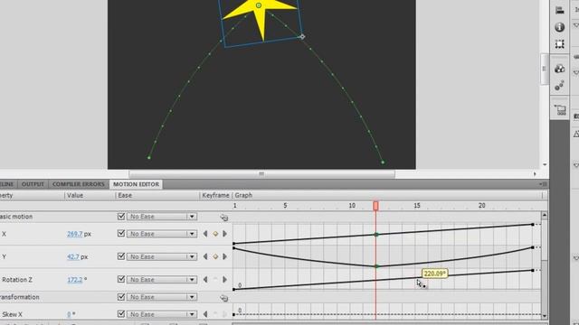Go to next keyframe for Rotation Z
Screen dimensions: 579x325
(224, 280)
